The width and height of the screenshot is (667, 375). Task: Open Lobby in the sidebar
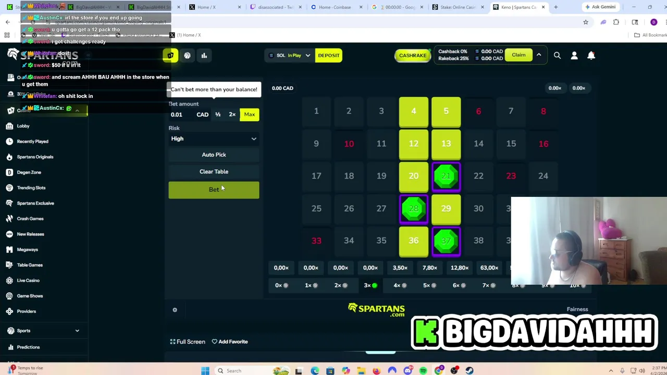(23, 126)
